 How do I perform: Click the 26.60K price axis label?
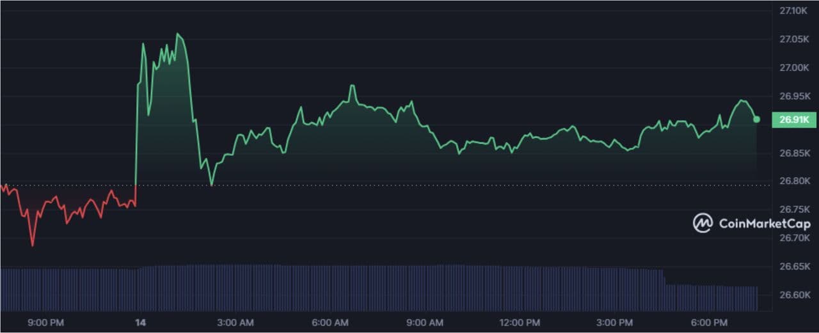794,295
